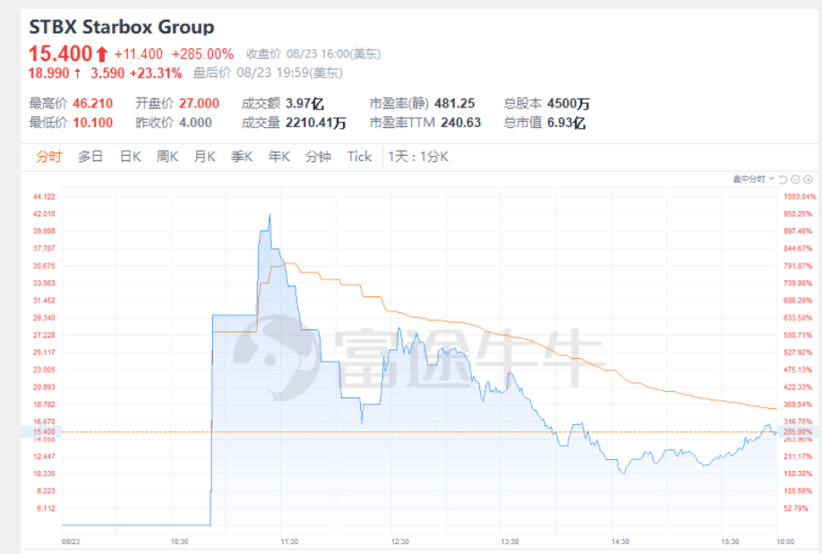This screenshot has width=822, height=554.
Task: Switch to the 多日 tab
Action: coord(90,157)
